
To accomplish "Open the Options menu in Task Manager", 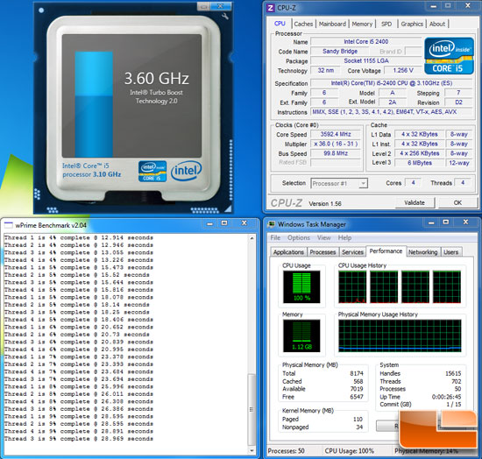I will tap(299, 237).
